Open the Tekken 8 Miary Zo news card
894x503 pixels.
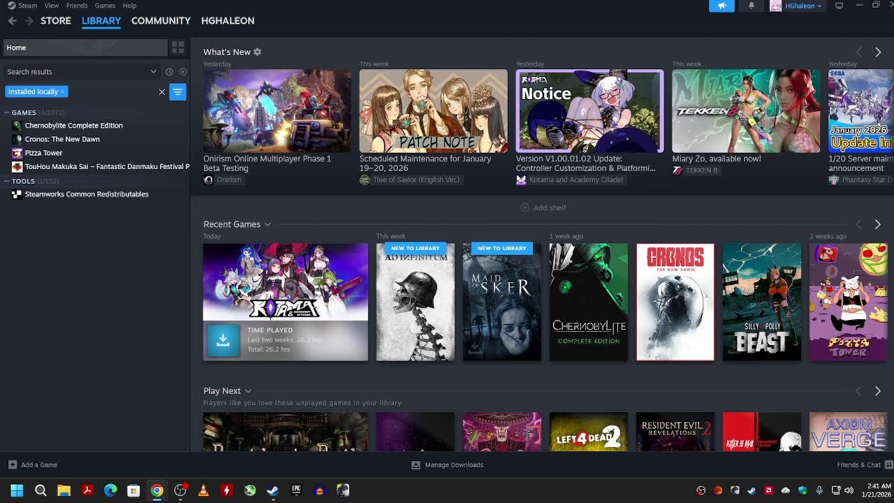[746, 110]
